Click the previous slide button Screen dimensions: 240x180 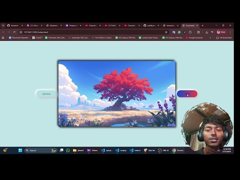pyautogui.click(x=46, y=94)
